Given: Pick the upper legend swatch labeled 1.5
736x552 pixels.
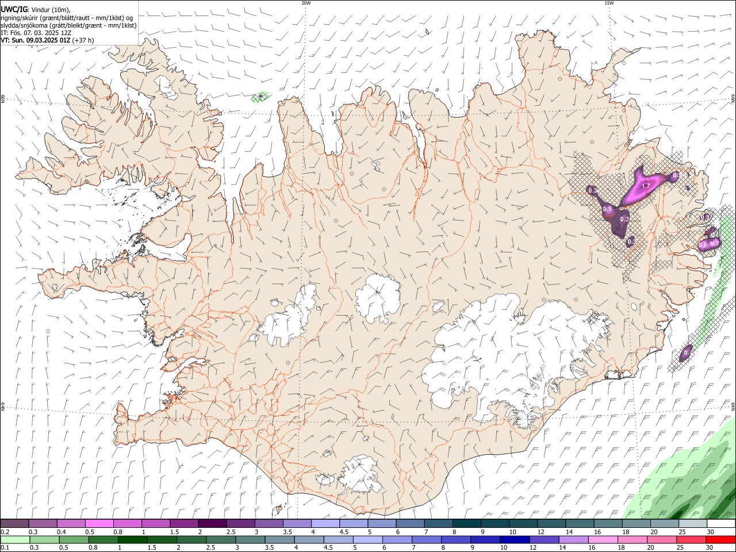Looking at the screenshot, I should (x=183, y=524).
